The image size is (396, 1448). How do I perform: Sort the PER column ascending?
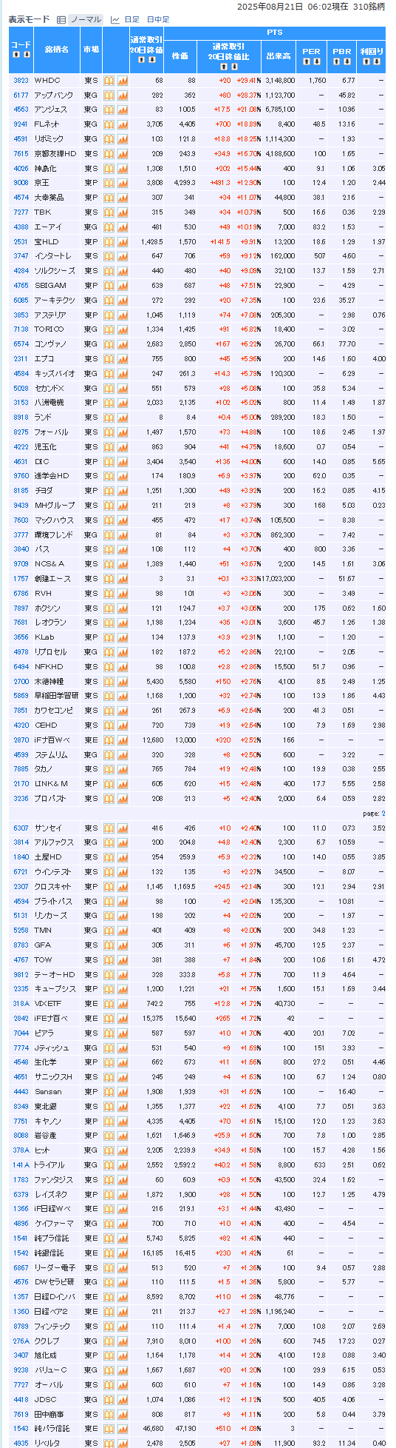(307, 62)
